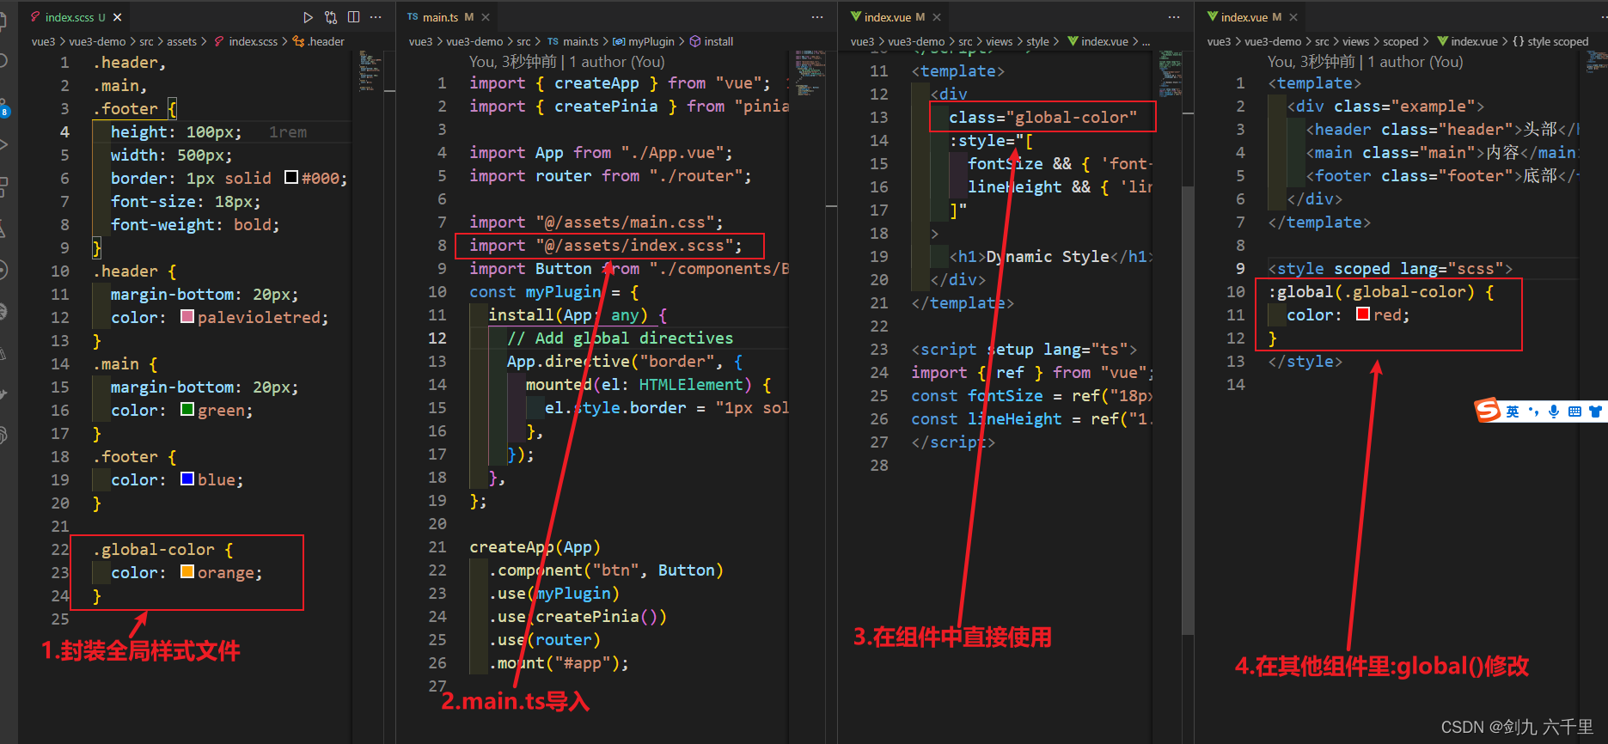Click the '<footer class="footer">' line
Image resolution: width=1608 pixels, height=744 pixels.
1443,176
